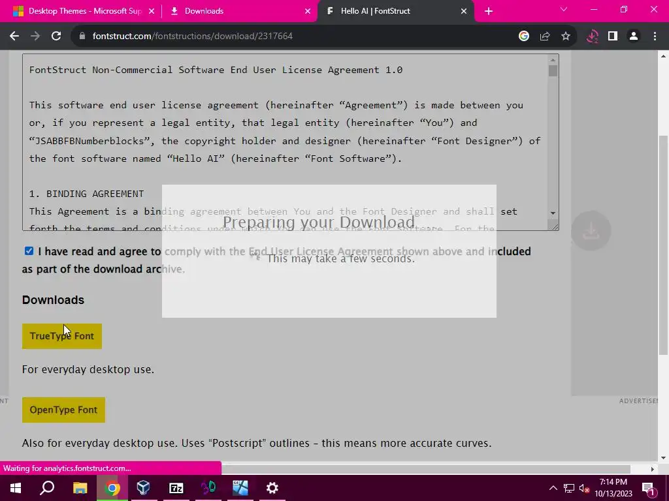The image size is (669, 501).
Task: Open the blue map app taskbar icon
Action: pyautogui.click(x=240, y=488)
